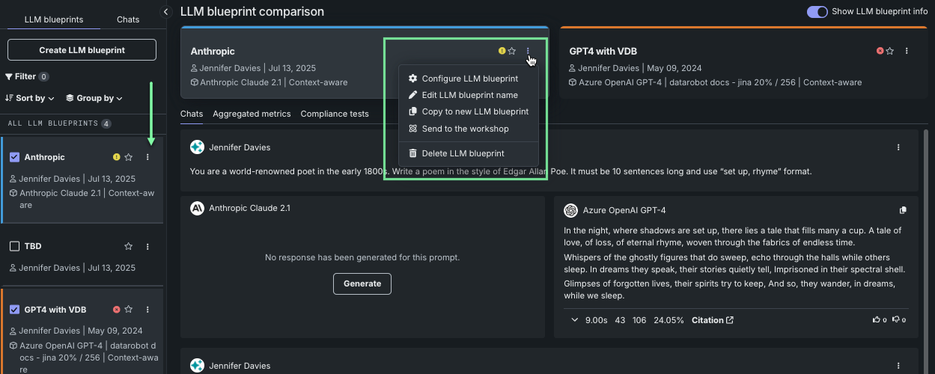Click the red error icon on the GPT4 with VDB card

880,51
